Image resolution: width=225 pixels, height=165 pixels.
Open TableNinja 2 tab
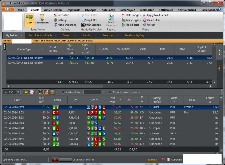127,10
